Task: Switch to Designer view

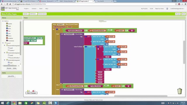Action: [178, 14]
